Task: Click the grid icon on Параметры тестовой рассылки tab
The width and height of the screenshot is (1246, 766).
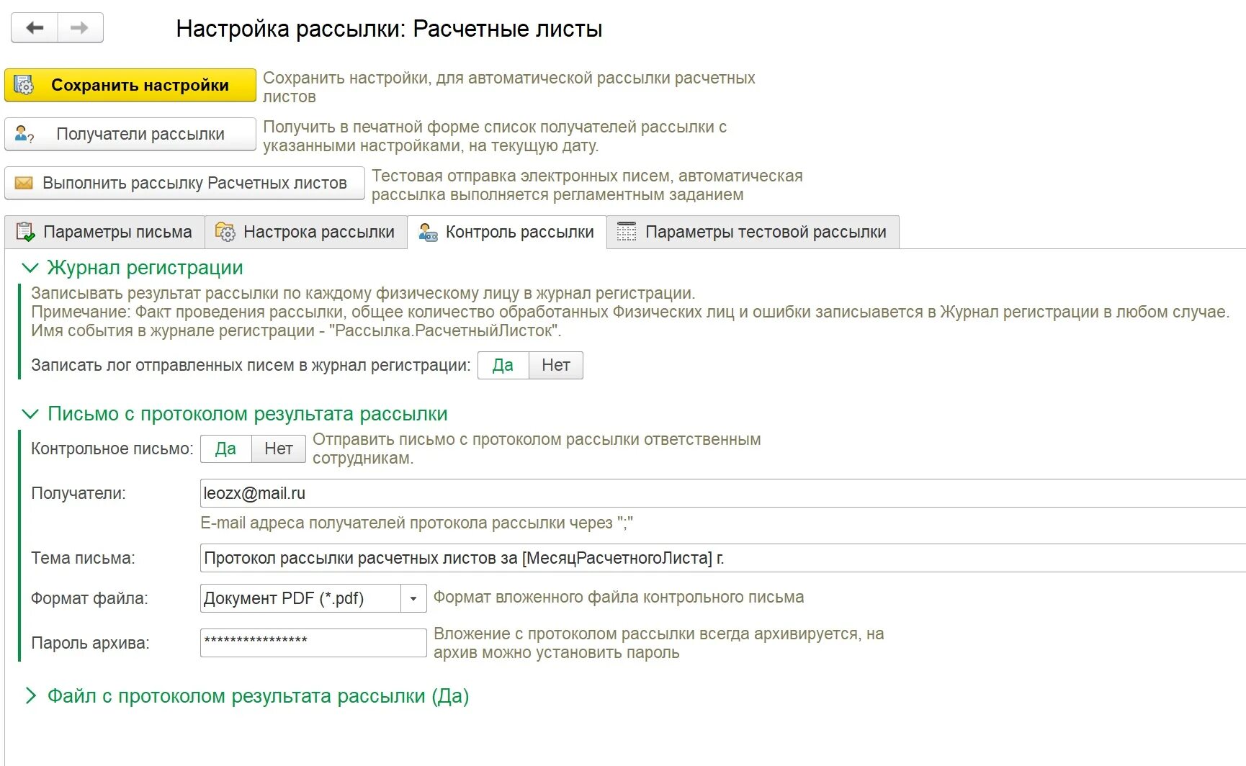Action: [627, 232]
